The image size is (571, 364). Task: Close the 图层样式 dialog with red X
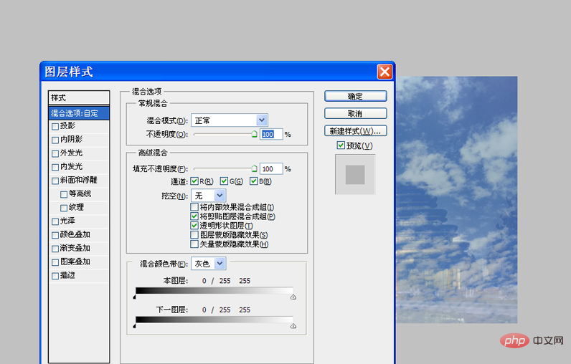tap(384, 72)
